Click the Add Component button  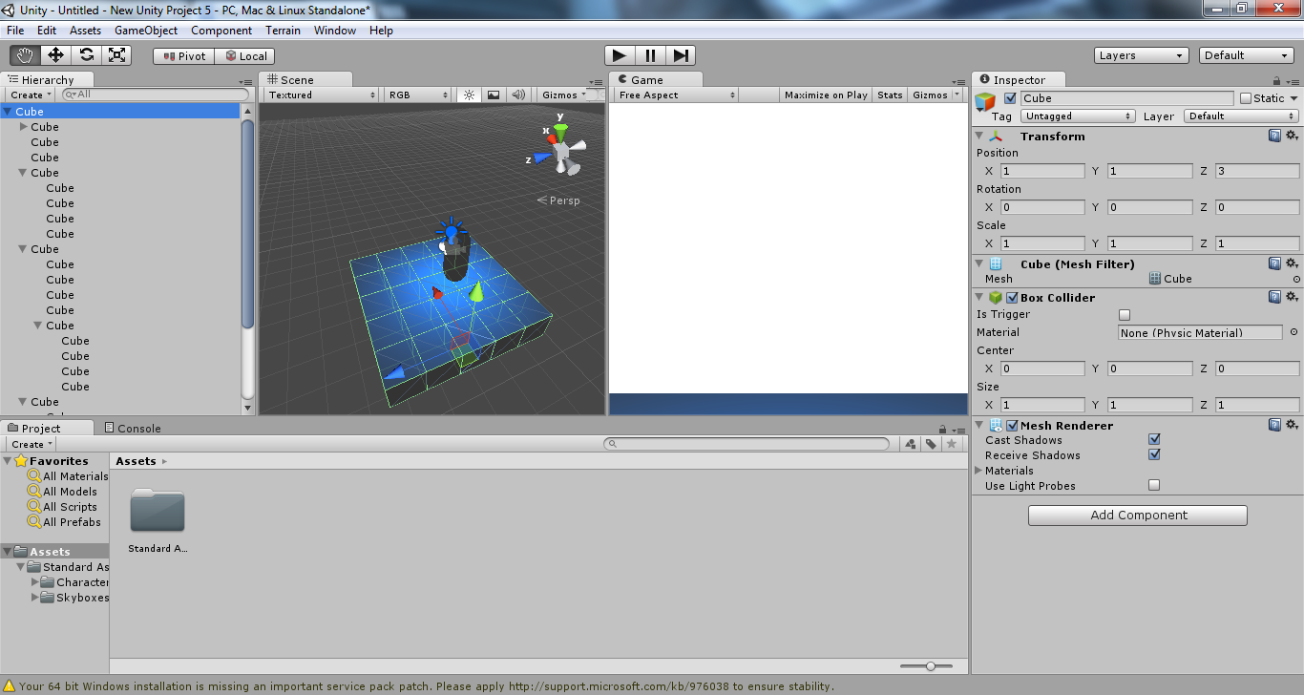pyautogui.click(x=1137, y=516)
